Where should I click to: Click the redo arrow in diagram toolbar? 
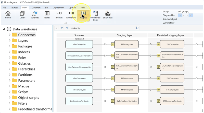coord(67,28)
